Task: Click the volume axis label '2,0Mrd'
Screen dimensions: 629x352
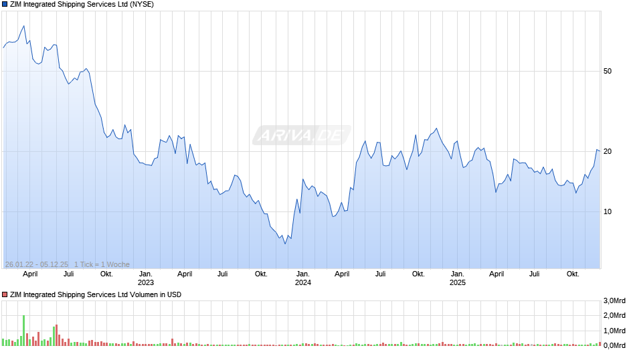Action: coord(614,315)
